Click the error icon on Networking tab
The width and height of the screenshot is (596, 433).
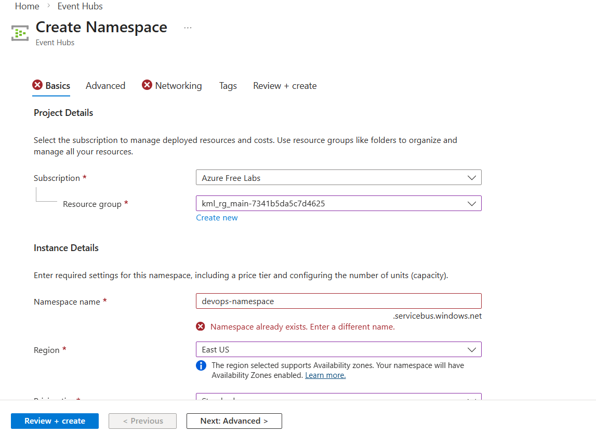tap(147, 85)
